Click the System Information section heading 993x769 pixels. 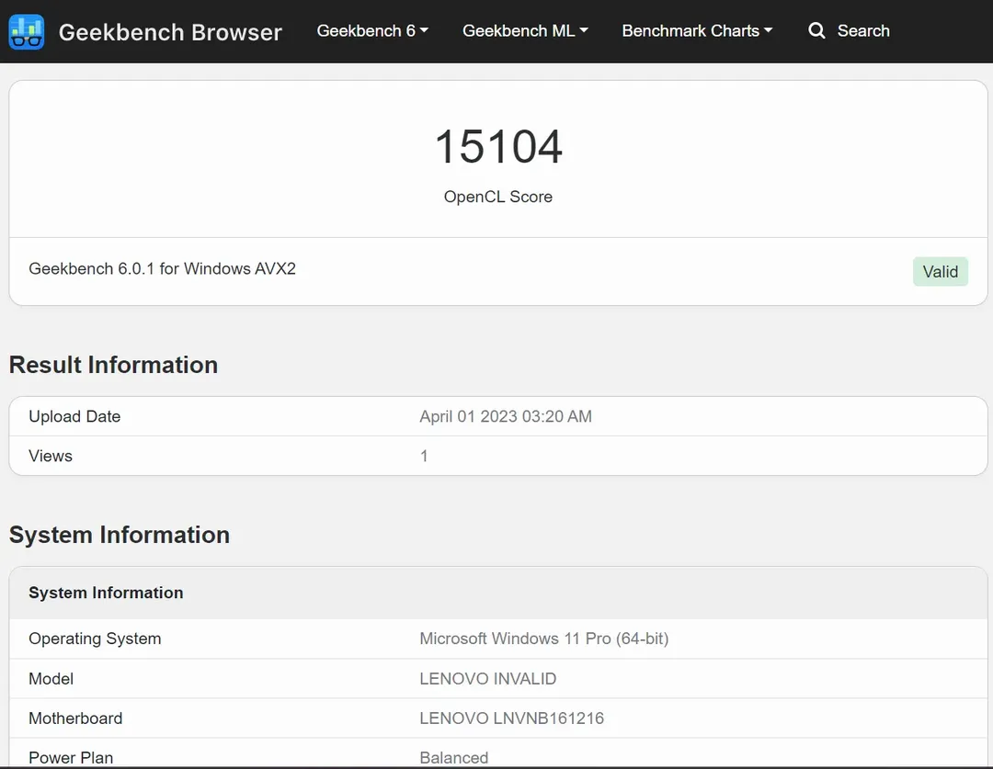coord(120,535)
